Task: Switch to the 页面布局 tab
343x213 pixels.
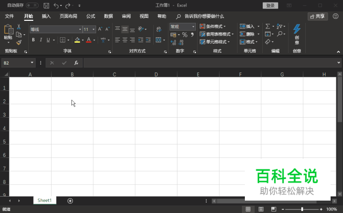Action: pos(68,16)
